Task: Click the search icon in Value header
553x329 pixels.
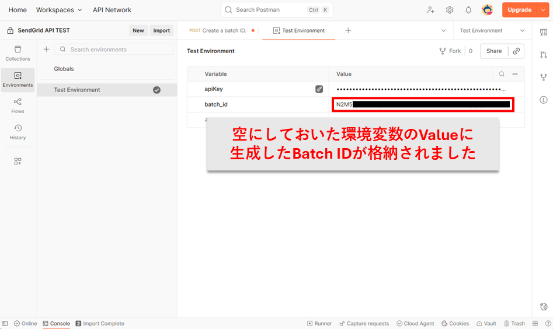Action: (x=502, y=74)
